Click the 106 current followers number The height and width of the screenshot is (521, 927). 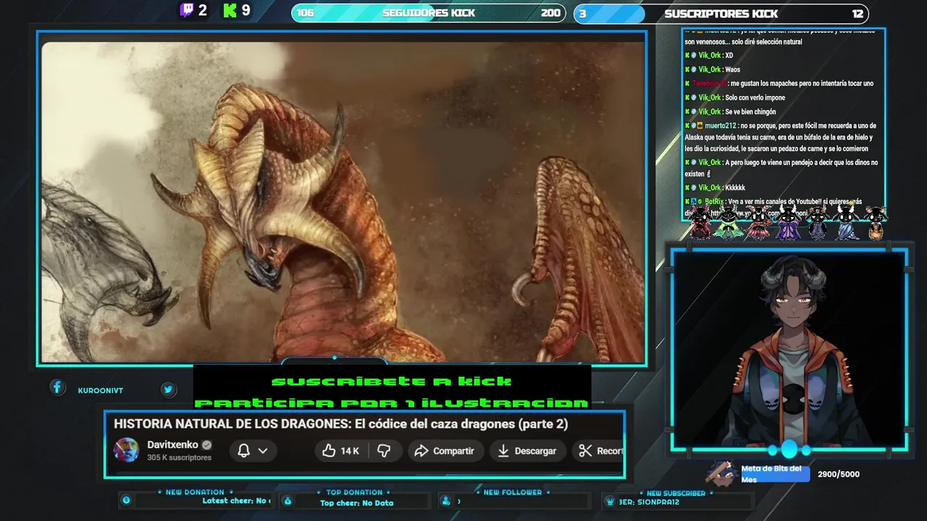306,13
